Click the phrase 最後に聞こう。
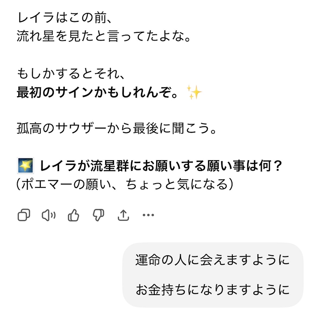Image resolution: width=320 pixels, height=324 pixels. point(175,129)
